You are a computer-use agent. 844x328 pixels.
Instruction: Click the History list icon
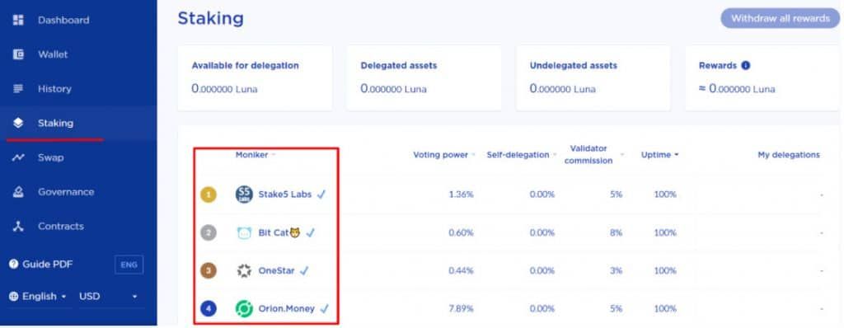18,89
